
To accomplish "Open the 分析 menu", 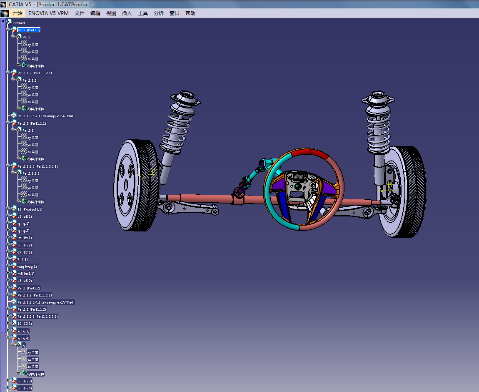I will click(159, 13).
